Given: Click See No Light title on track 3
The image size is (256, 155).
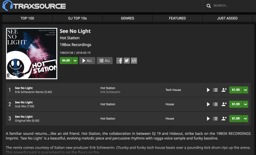Looking at the screenshot, I should pos(24,117).
